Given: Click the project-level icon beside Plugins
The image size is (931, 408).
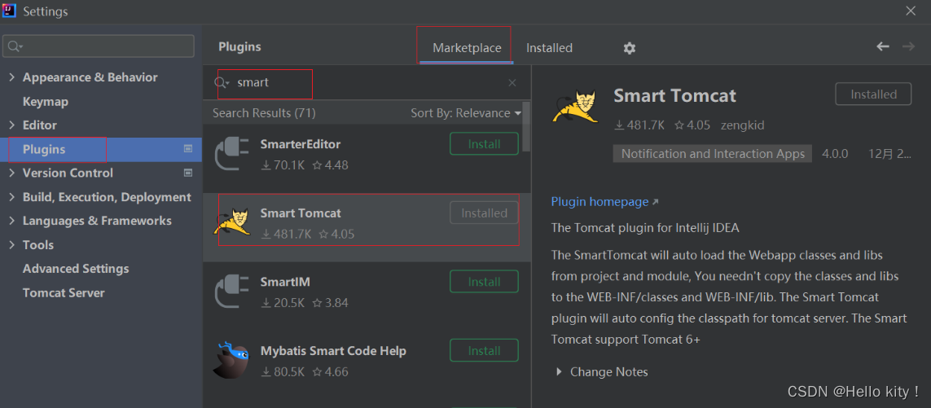Looking at the screenshot, I should (x=188, y=149).
